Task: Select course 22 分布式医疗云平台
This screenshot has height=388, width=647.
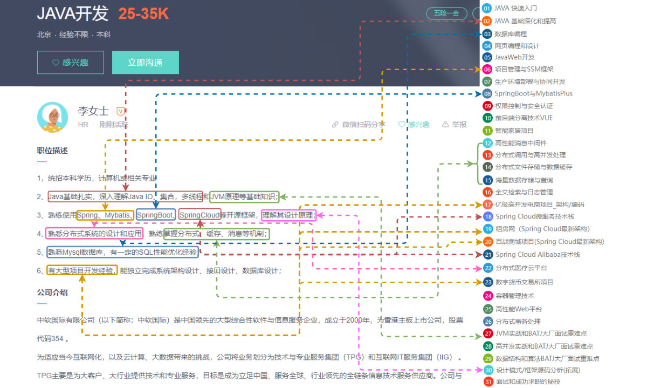Action: [514, 268]
